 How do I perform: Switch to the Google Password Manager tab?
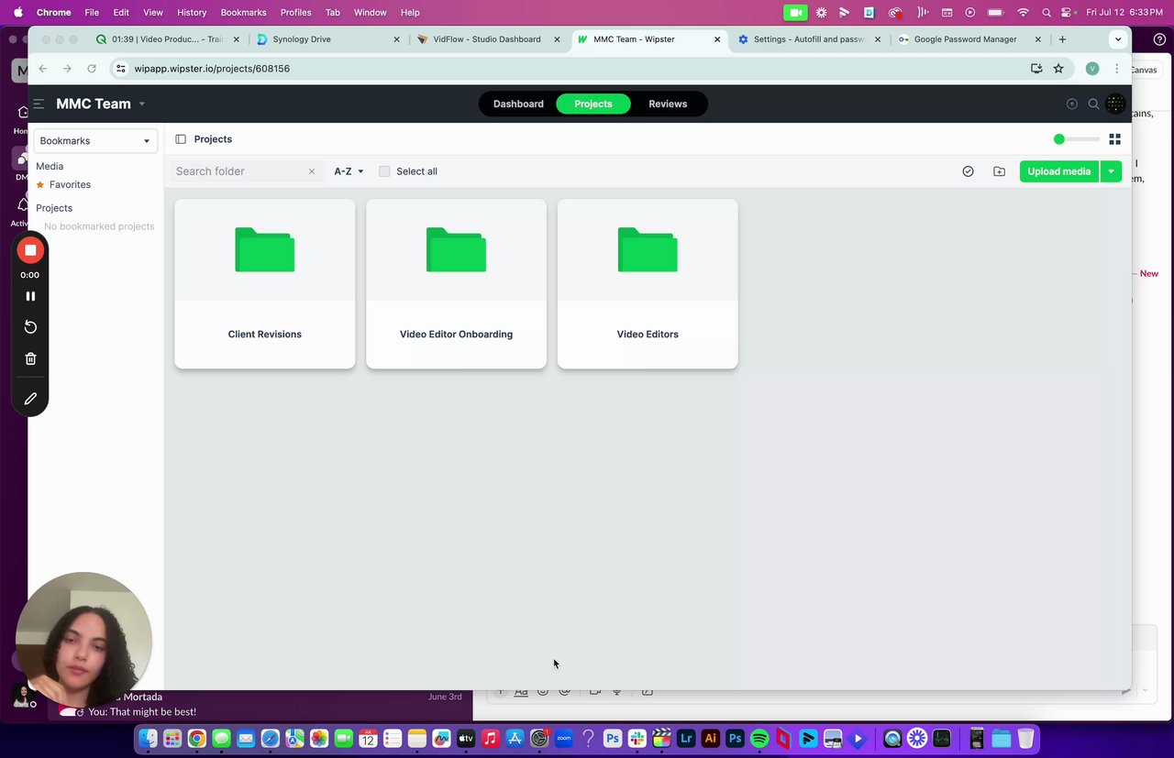click(x=969, y=39)
